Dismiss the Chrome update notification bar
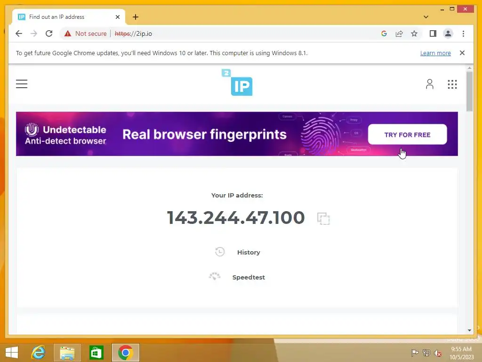 point(462,53)
